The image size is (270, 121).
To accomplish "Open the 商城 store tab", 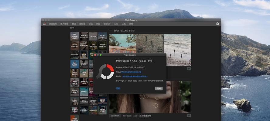I will [x=131, y=24].
